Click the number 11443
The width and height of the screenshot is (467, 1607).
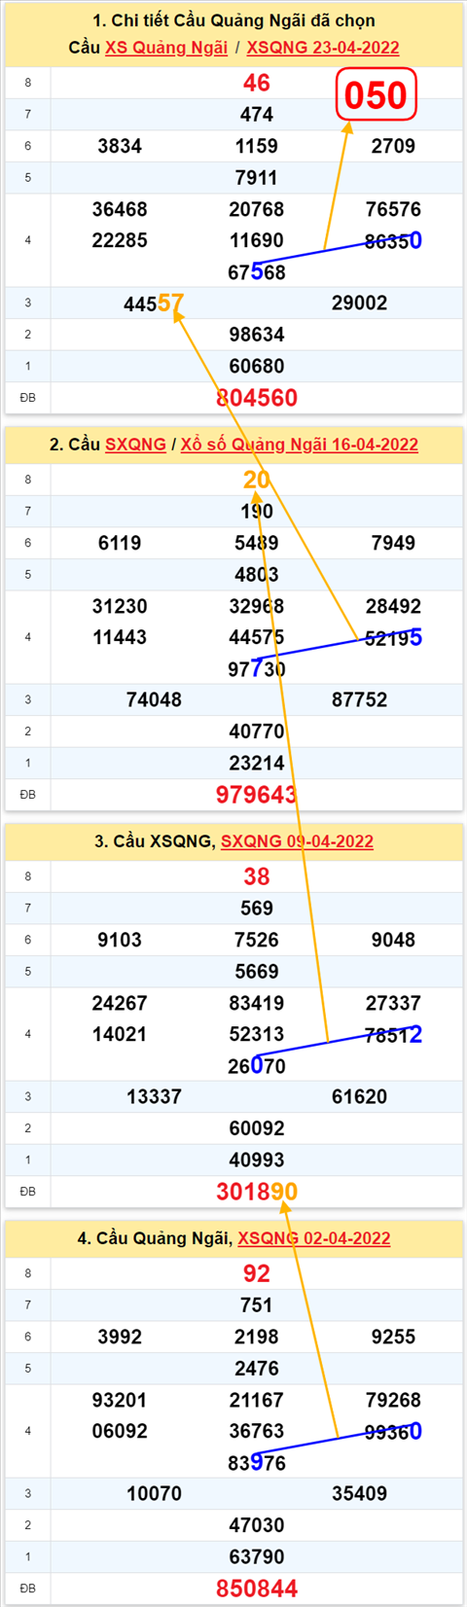[120, 637]
